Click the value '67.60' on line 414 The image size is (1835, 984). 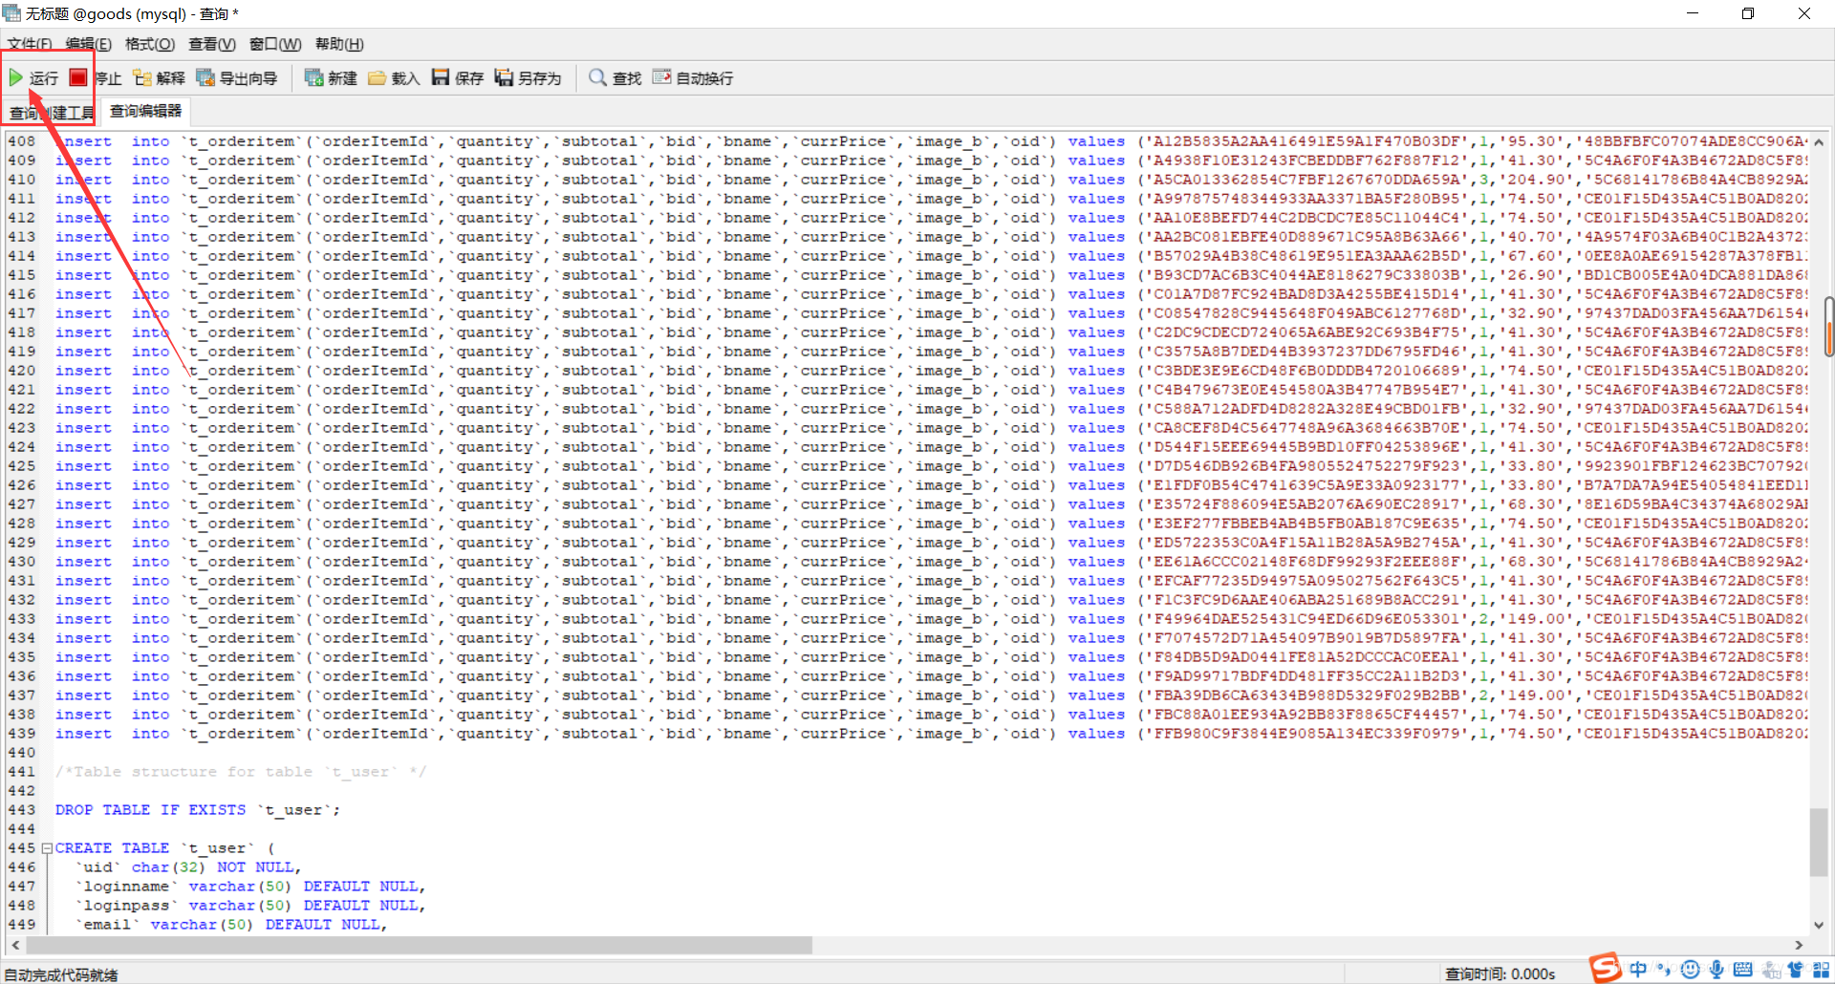(x=1532, y=256)
